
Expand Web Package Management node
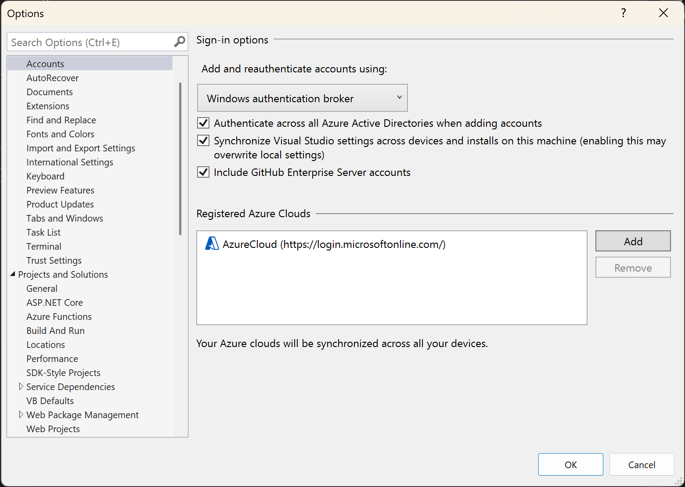coord(21,415)
